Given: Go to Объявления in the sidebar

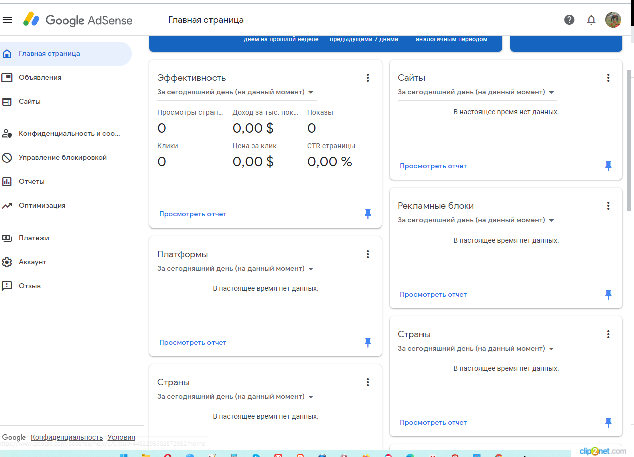Looking at the screenshot, I should [x=40, y=77].
